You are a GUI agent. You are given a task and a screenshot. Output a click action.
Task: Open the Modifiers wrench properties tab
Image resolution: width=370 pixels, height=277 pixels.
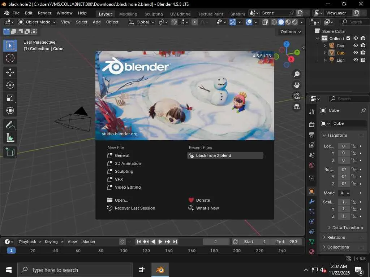tap(312, 201)
